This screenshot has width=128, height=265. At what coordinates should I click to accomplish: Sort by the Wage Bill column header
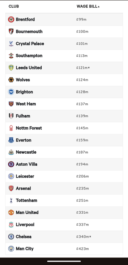[x=87, y=6]
